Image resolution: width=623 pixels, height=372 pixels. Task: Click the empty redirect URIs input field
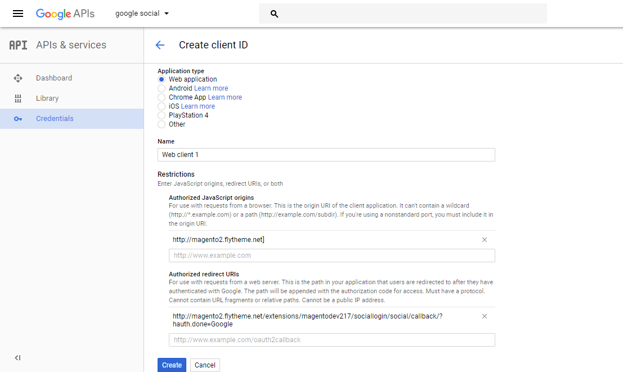tap(332, 340)
